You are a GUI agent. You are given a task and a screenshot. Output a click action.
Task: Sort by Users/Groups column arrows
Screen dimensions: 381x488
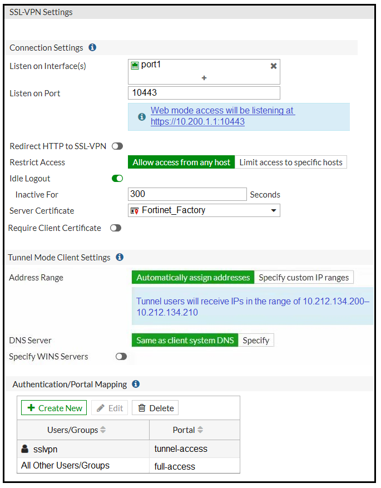(103, 430)
